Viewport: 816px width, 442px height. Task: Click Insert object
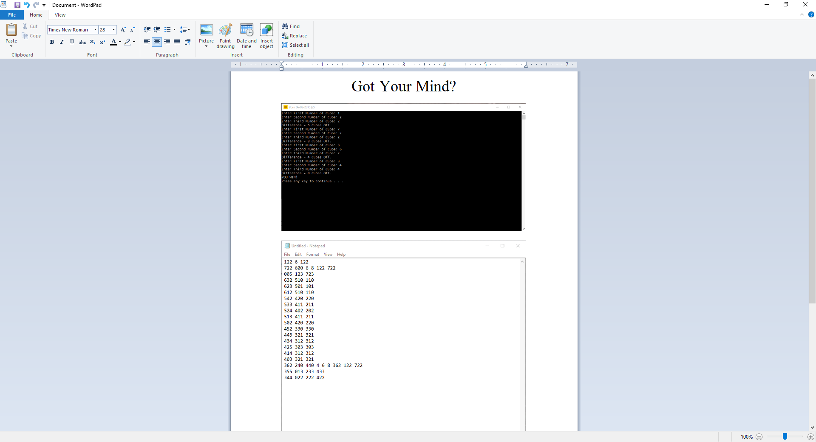tap(266, 36)
